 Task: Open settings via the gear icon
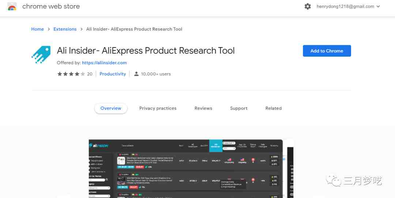(308, 7)
